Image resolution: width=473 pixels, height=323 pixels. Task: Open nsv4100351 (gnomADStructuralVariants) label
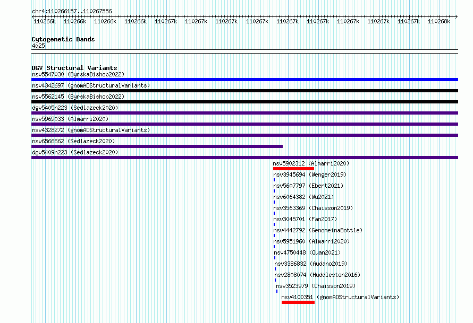340,297
